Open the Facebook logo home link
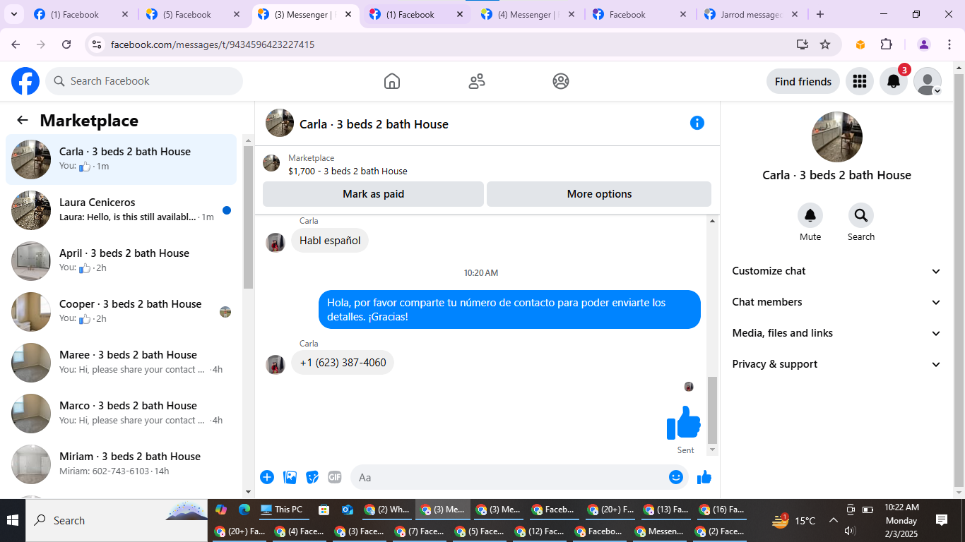 25,81
